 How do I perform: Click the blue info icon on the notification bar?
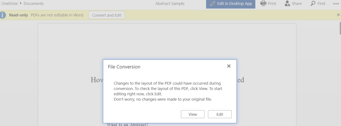[x=3, y=15]
